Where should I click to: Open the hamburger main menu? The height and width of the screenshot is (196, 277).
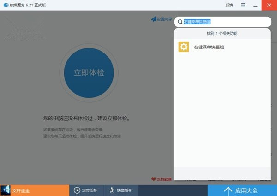pos(243,5)
